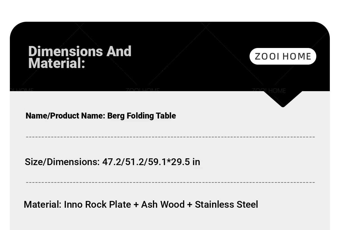This screenshot has height=230, width=338.
Task: Click the Name/Product Name label
Action: tap(65, 116)
